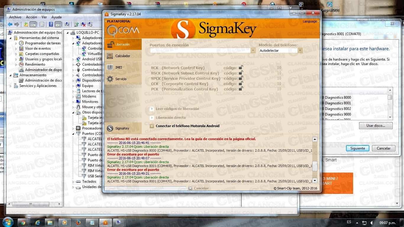Click the Forward arrow in Administración de equipos

[x=17, y=24]
